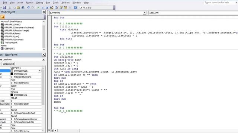The width and height of the screenshot is (238, 133).
Task: Open the UserForm object dropdown in Properties
Action: [x=44, y=59]
